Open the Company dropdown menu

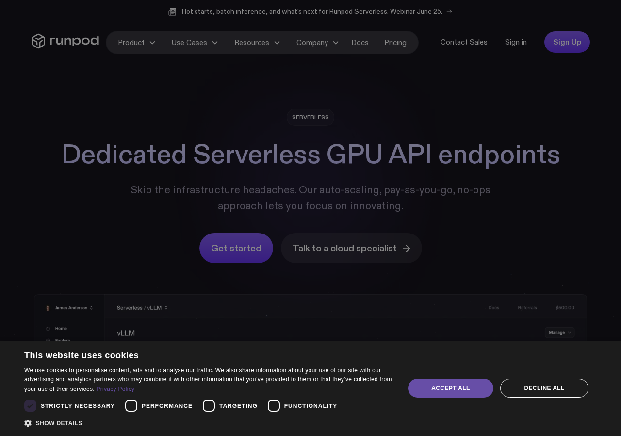317,43
